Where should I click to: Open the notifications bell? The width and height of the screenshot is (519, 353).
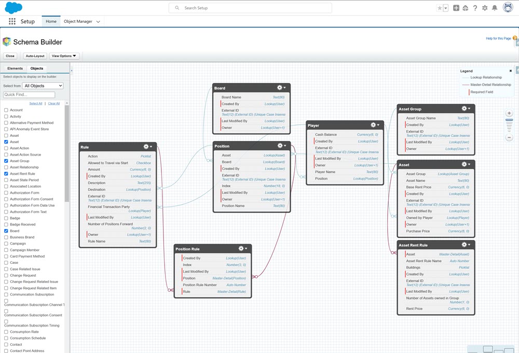tap(495, 8)
